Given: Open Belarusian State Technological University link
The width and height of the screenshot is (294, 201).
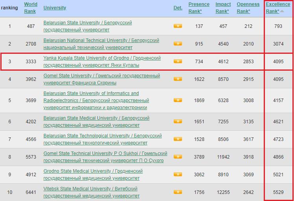Looking at the screenshot, I should coord(103,139).
